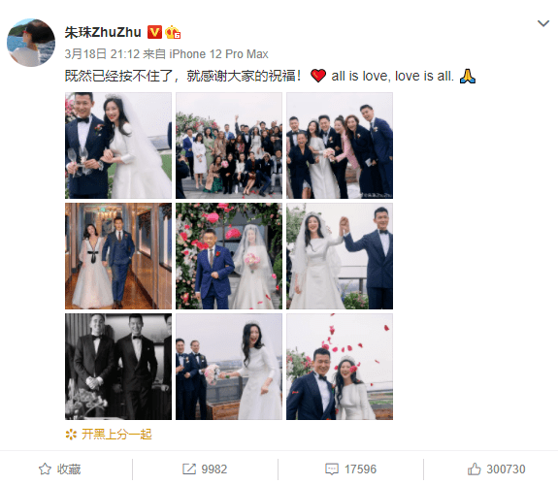This screenshot has width=558, height=485.
Task: Open the veiled bride with father photo
Action: point(229,256)
